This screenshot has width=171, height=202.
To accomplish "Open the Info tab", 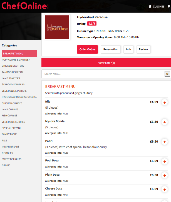I will pos(128,49).
